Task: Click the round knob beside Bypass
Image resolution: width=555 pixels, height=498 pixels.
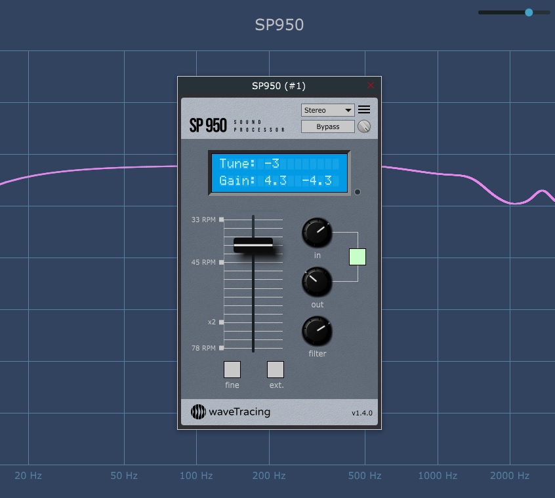Action: 364,126
